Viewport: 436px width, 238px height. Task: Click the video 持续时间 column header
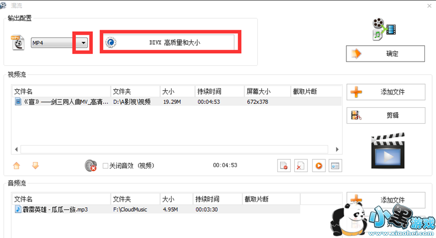point(220,91)
